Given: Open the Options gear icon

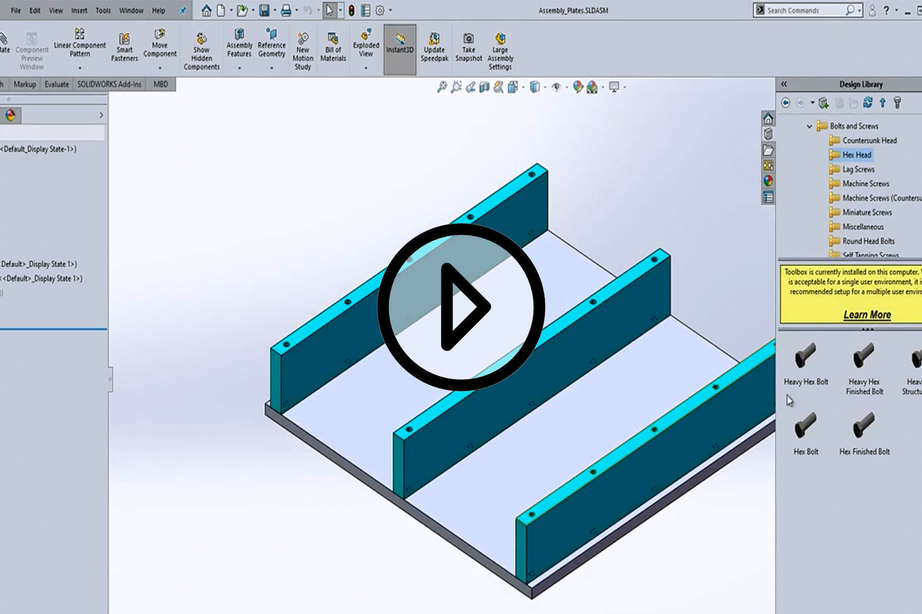Looking at the screenshot, I should pyautogui.click(x=380, y=10).
